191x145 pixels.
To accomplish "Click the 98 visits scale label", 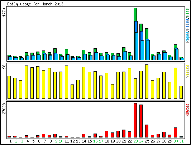I will (4, 67).
